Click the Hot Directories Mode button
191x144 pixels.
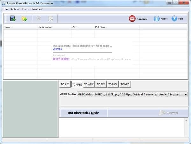83,113
